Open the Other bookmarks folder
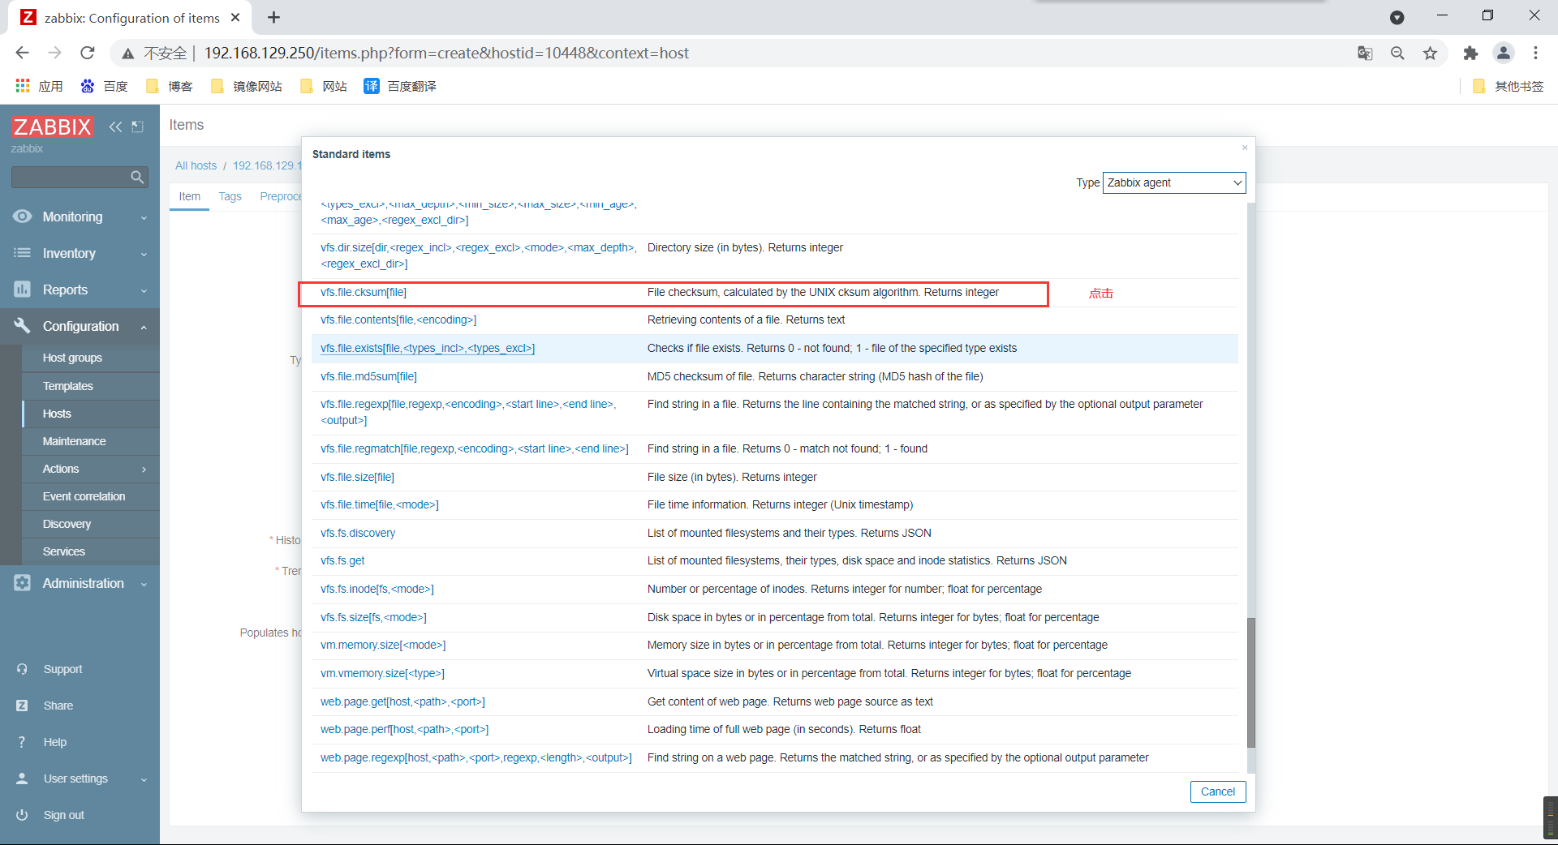This screenshot has width=1558, height=845. coord(1508,86)
